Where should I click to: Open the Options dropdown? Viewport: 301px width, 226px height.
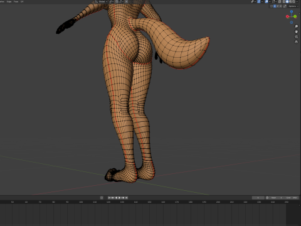pyautogui.click(x=293, y=6)
